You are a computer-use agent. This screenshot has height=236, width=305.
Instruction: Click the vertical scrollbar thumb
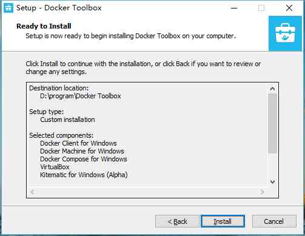click(x=272, y=124)
